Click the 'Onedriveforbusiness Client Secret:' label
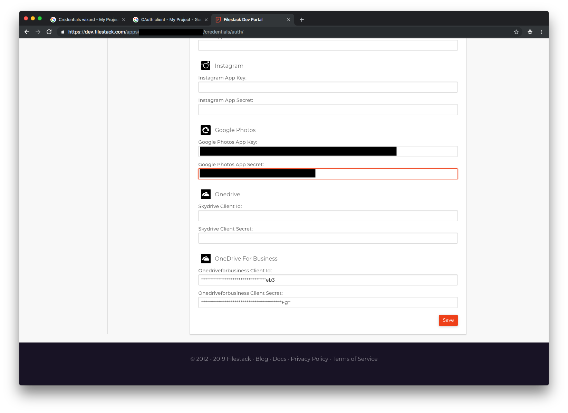 [x=240, y=293]
